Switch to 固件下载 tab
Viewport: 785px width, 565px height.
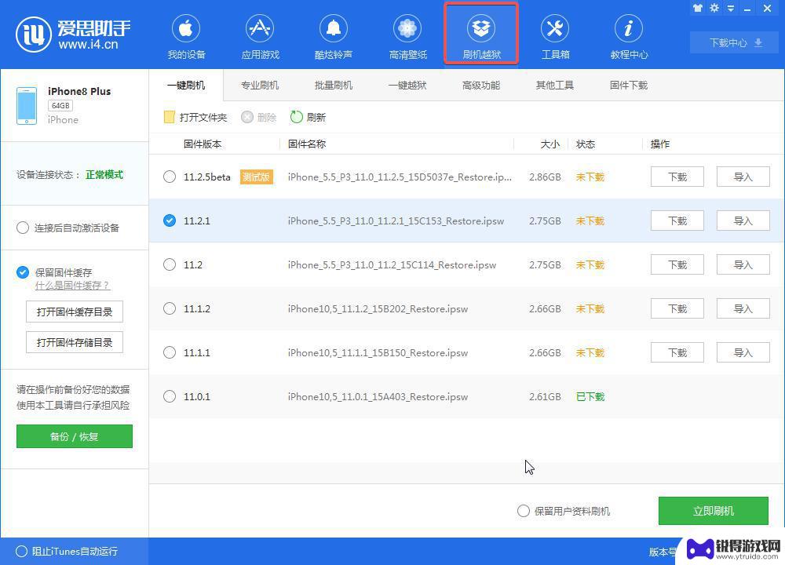pyautogui.click(x=629, y=85)
